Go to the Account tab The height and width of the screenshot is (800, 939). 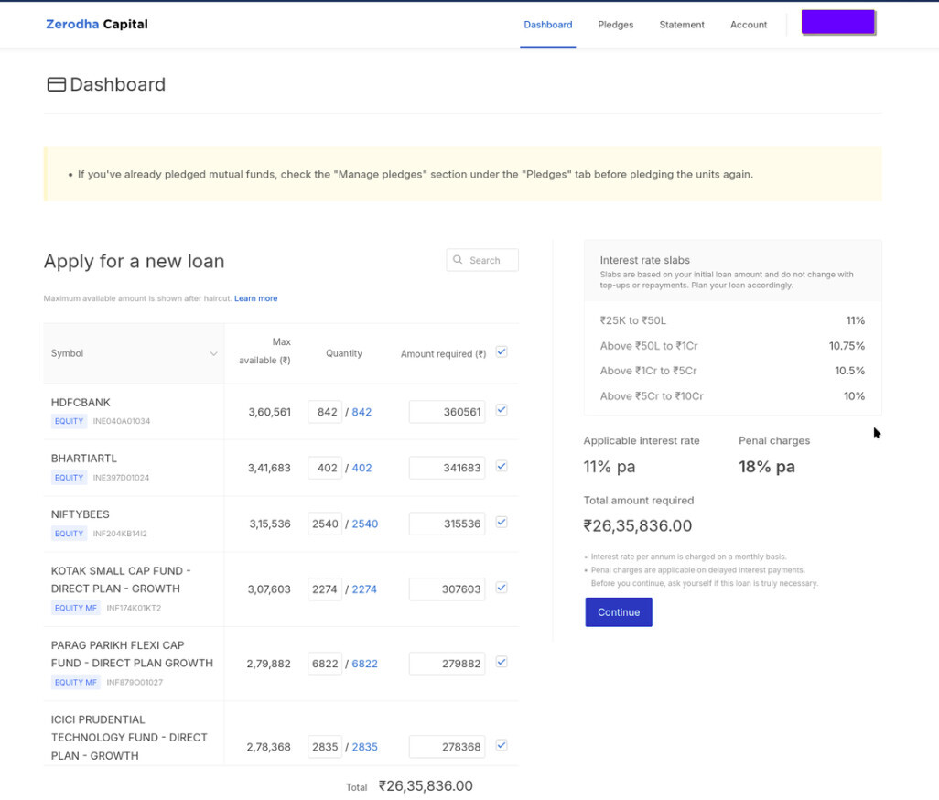tap(749, 25)
